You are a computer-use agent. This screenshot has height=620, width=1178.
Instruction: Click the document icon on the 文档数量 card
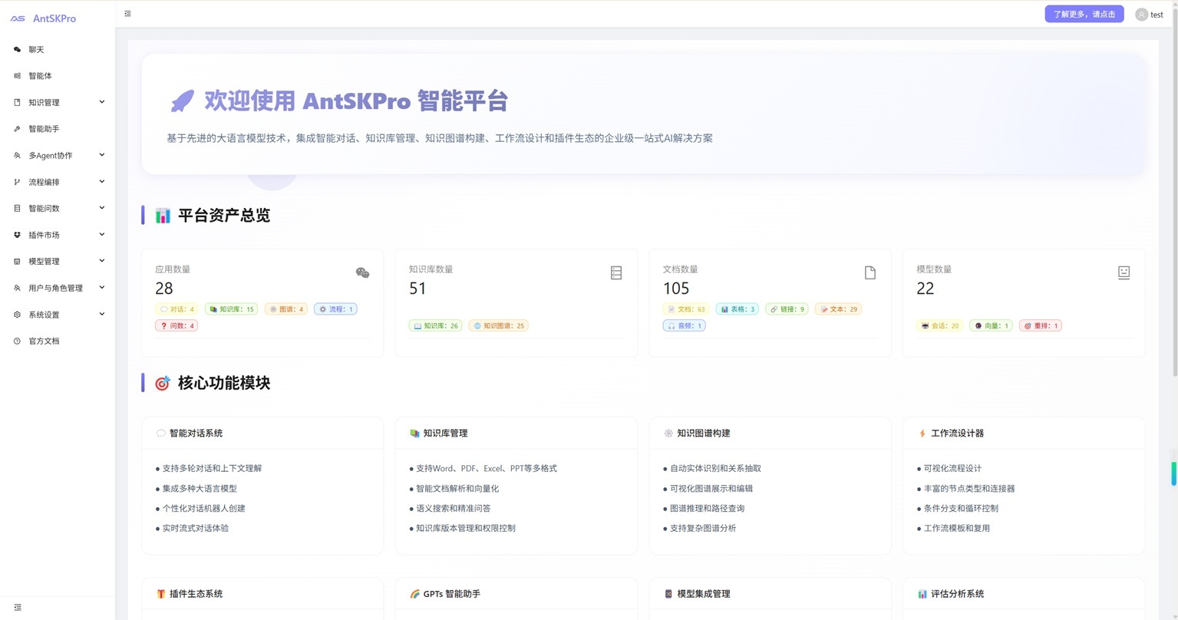tap(869, 272)
